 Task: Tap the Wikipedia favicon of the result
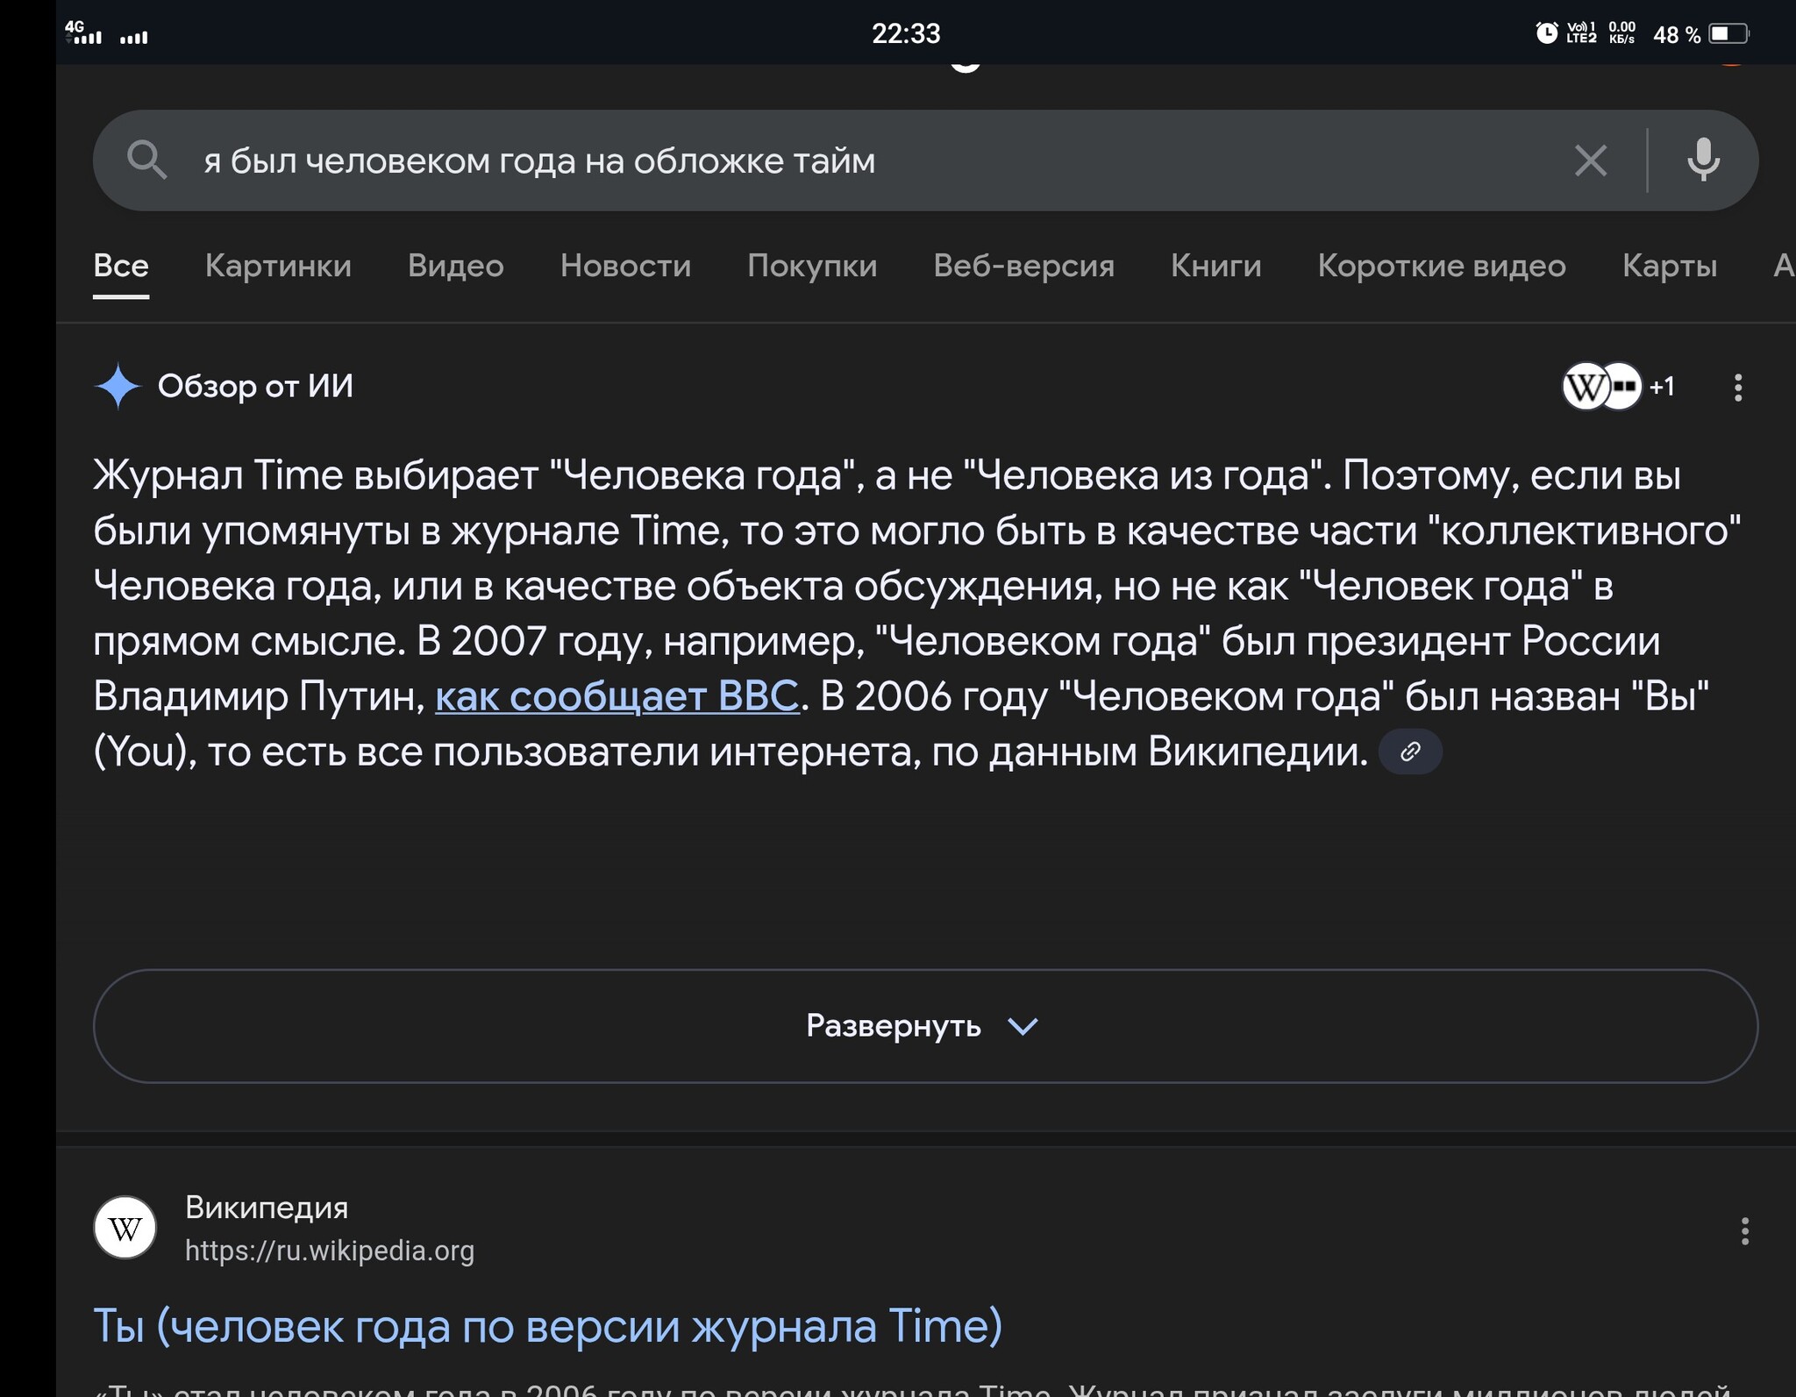pos(125,1228)
